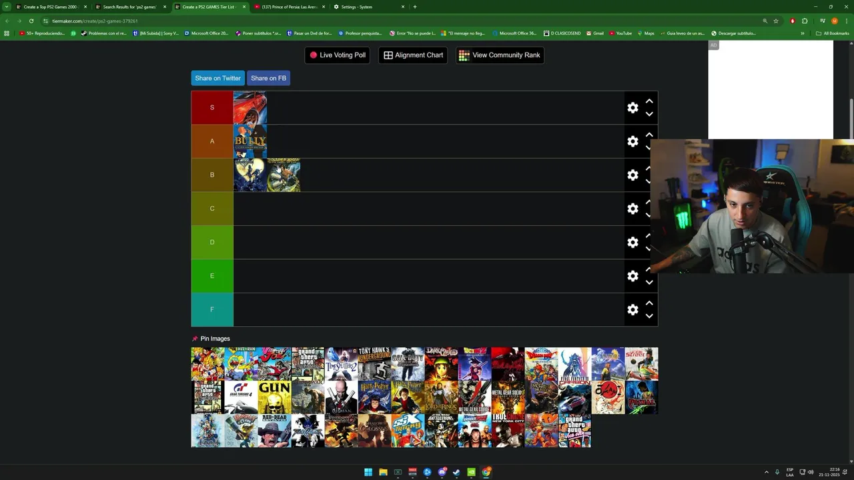This screenshot has height=480, width=854.
Task: Pick Hitman cover from pool
Action: coord(341,397)
